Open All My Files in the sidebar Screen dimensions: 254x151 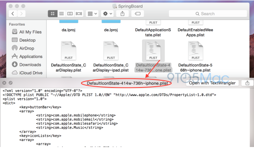pyautogui.click(x=27, y=32)
